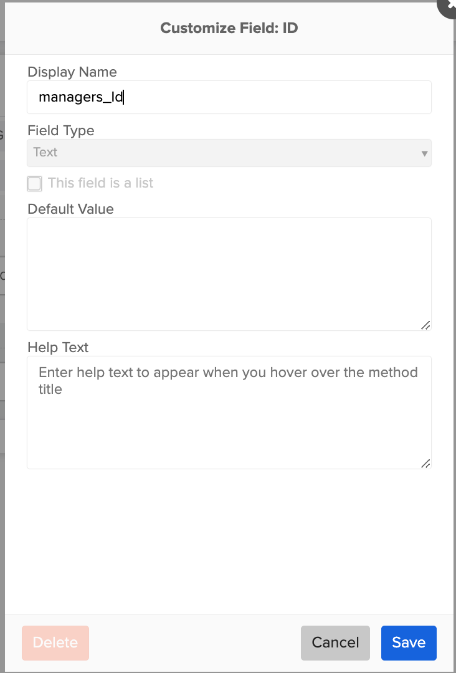Viewport: 456px width, 673px height.
Task: Open the Field Type dropdown
Action: [229, 153]
